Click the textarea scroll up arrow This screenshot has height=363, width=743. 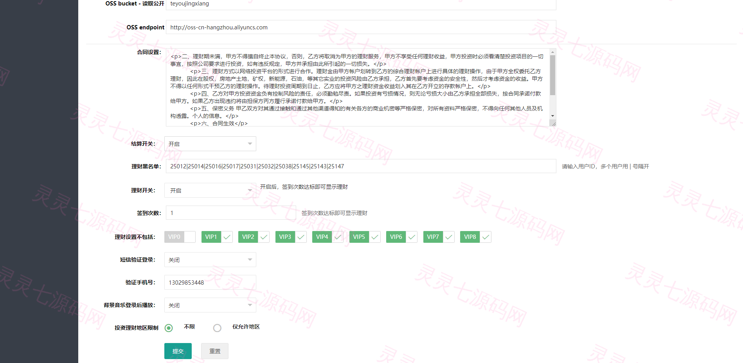coord(552,52)
